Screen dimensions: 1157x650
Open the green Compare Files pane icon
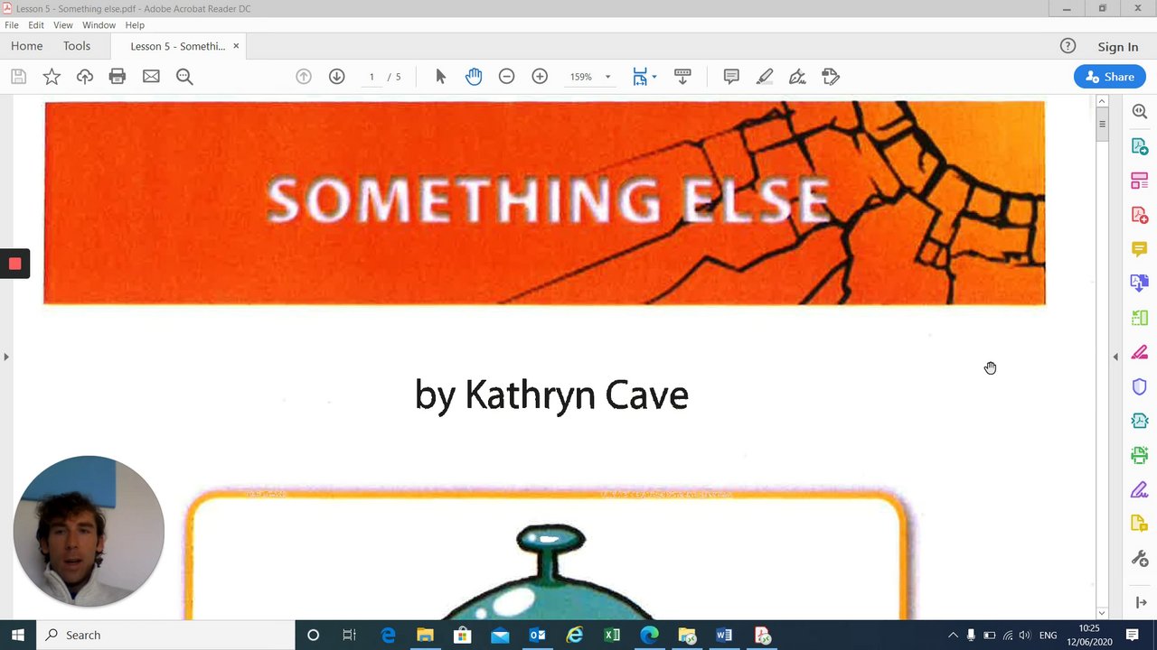point(1140,318)
